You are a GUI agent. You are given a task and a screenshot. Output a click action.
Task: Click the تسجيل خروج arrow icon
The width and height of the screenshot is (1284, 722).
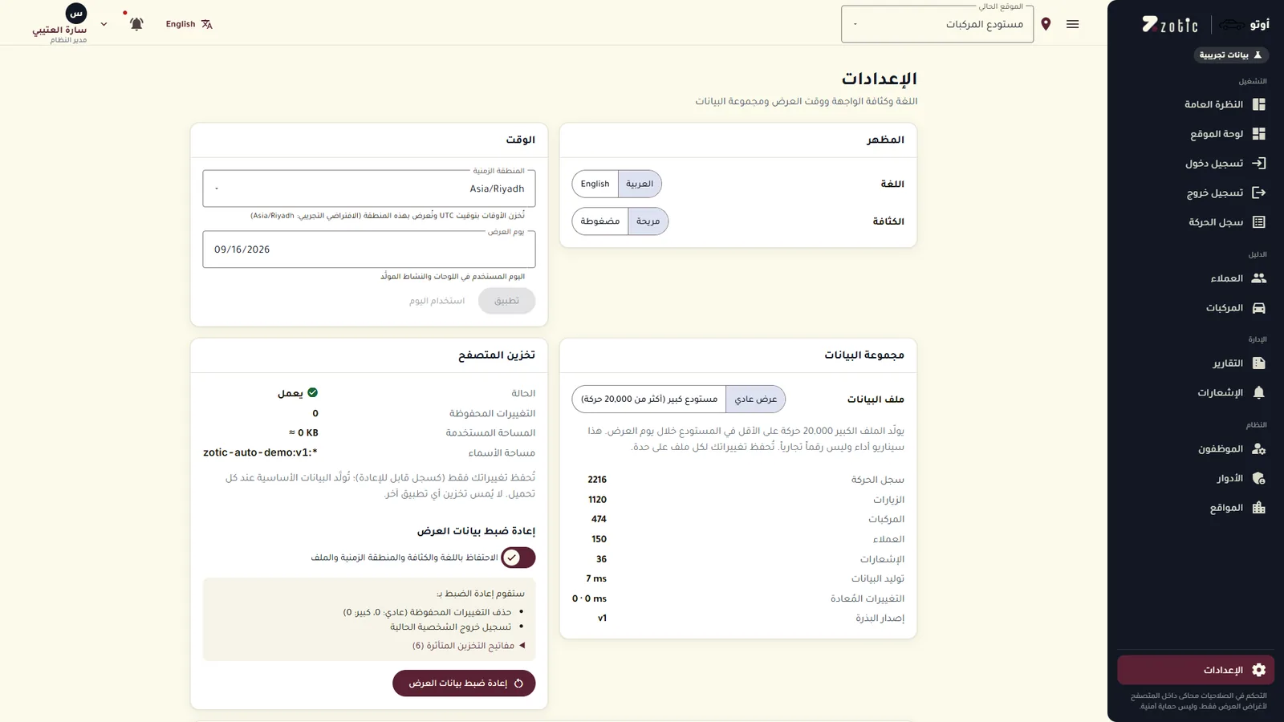coord(1258,193)
